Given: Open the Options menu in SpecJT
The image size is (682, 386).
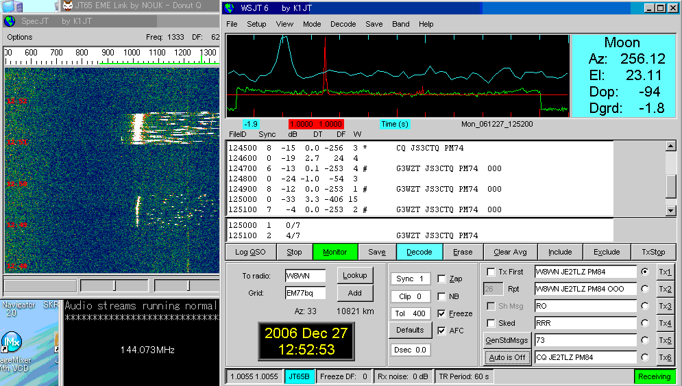Looking at the screenshot, I should (20, 37).
